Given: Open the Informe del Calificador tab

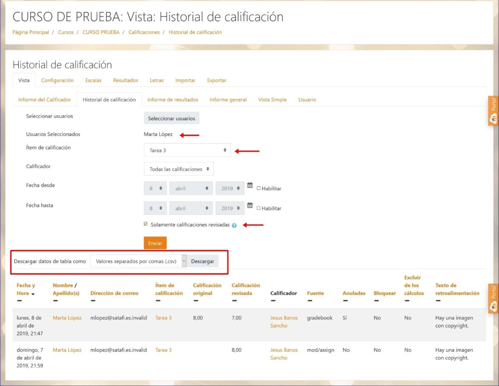Looking at the screenshot, I should tap(45, 100).
